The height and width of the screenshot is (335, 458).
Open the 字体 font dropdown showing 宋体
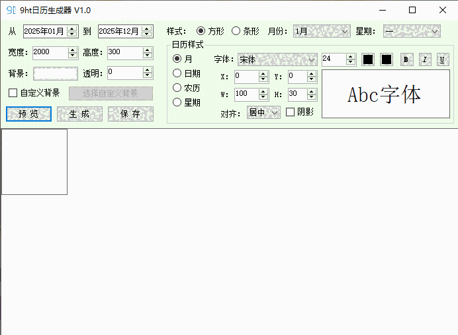277,59
